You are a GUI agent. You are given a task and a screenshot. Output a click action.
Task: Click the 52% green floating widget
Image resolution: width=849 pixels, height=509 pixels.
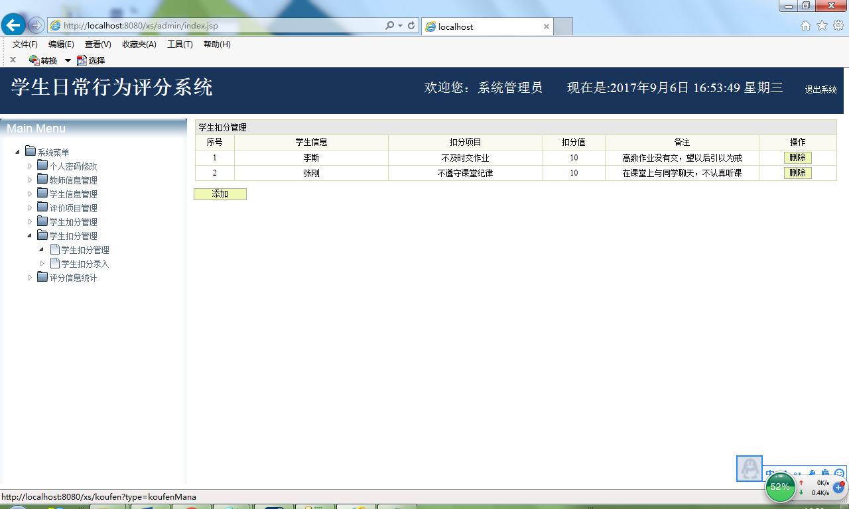coord(780,486)
